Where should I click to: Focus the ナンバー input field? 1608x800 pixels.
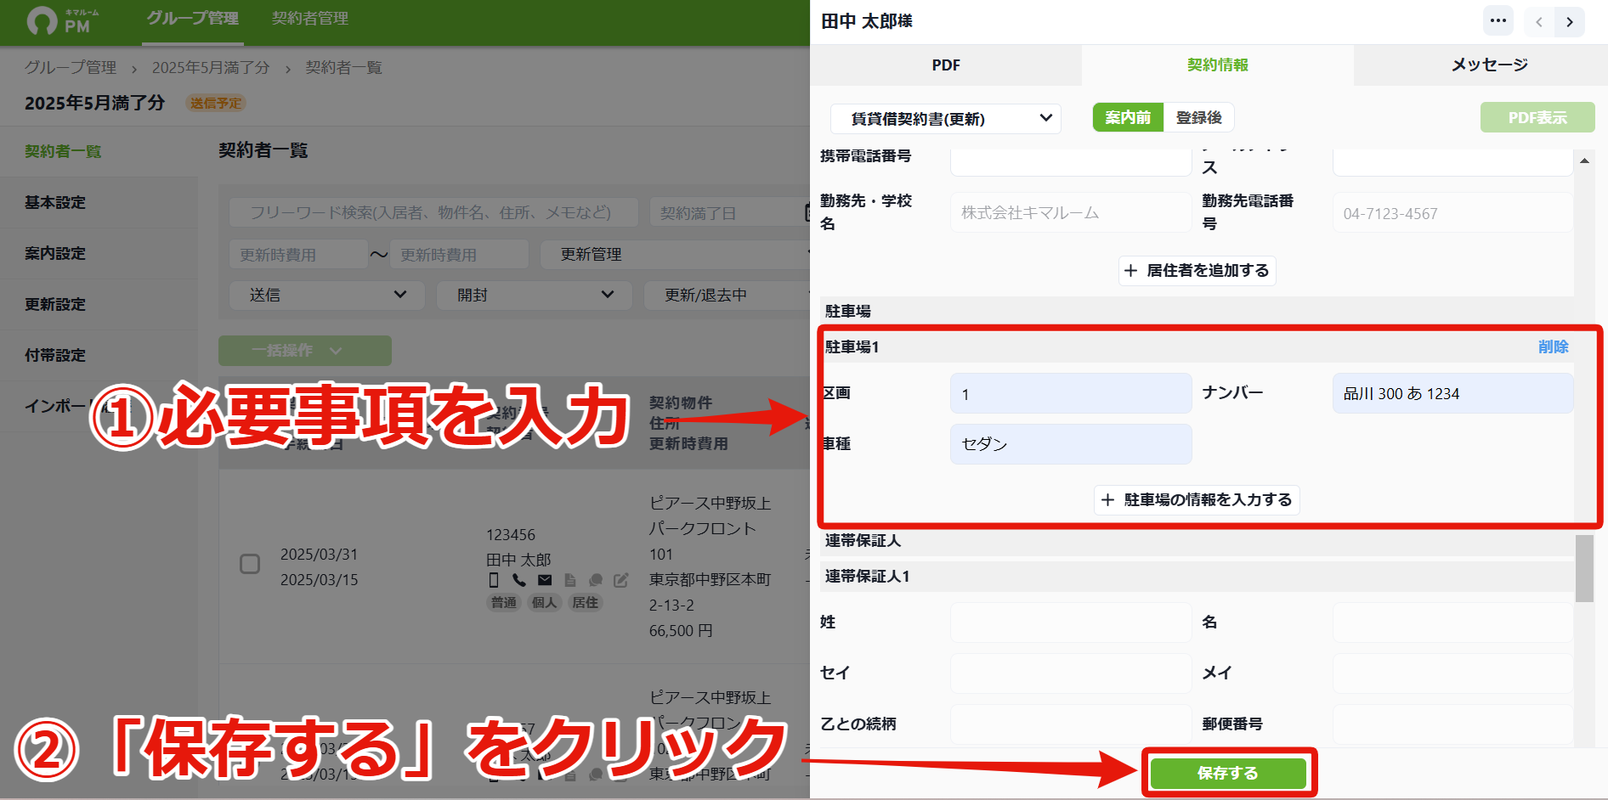pos(1452,393)
